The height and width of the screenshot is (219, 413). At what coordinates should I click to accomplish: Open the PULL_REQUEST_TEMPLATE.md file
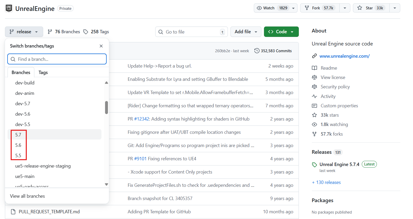click(x=49, y=212)
